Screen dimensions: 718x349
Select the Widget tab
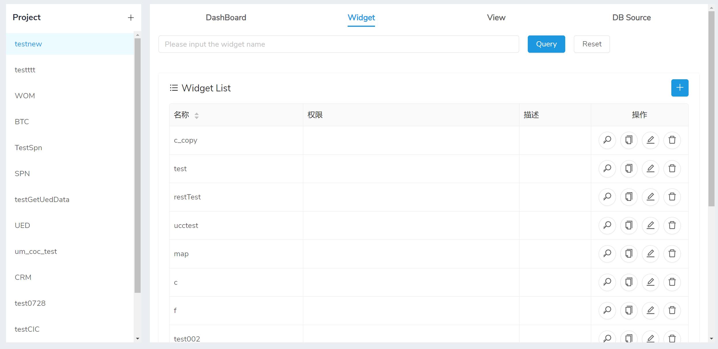(361, 18)
